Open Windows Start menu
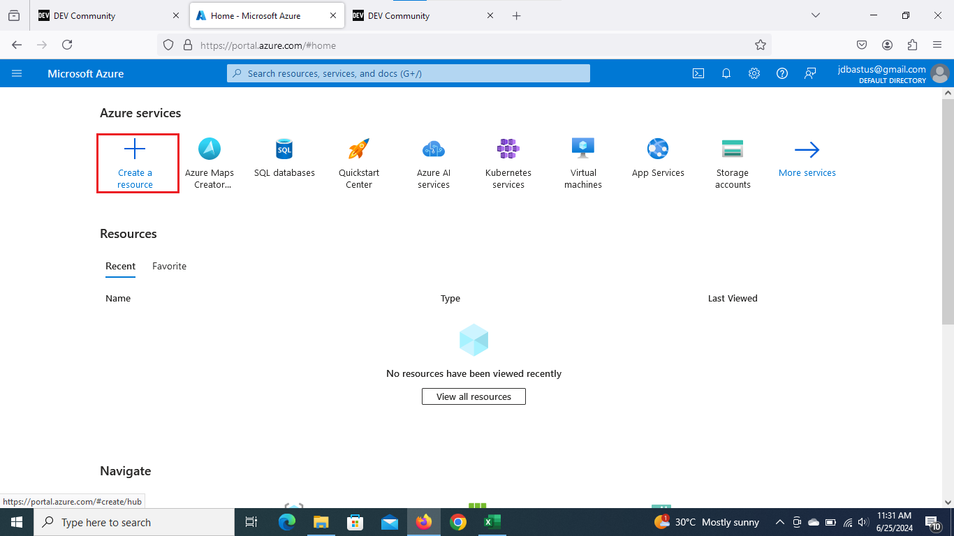 tap(17, 522)
